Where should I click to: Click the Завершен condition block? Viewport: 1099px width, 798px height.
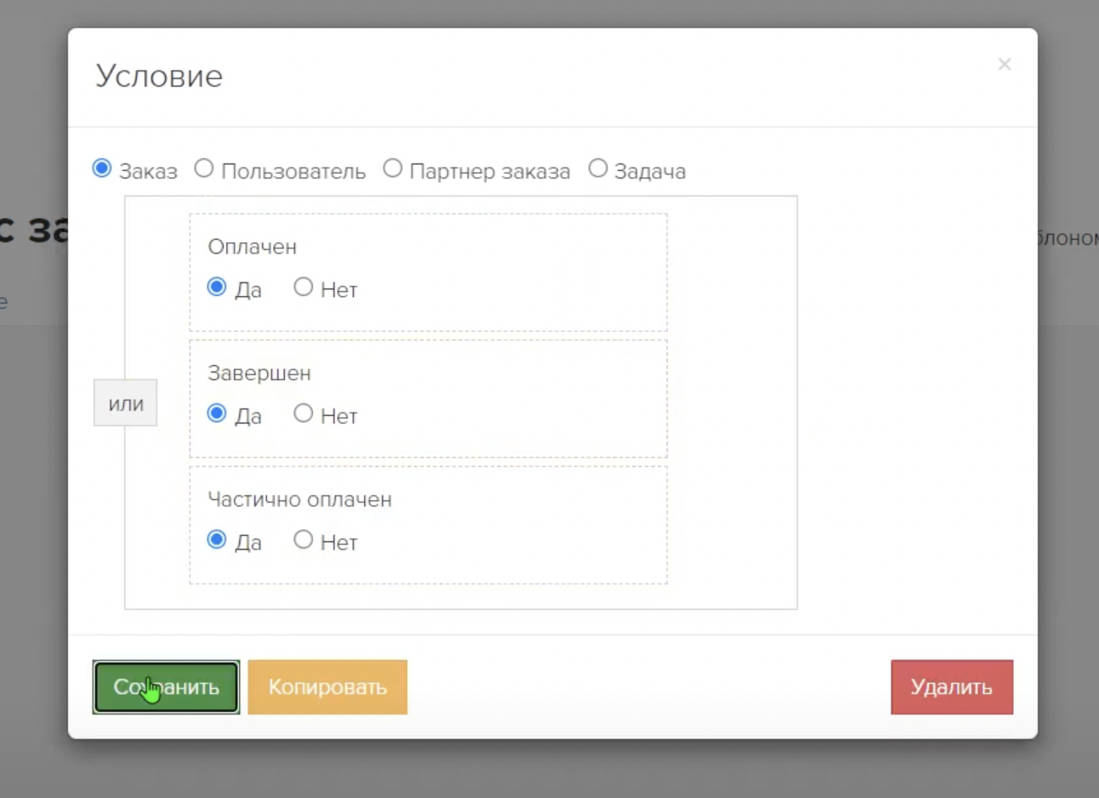259,372
